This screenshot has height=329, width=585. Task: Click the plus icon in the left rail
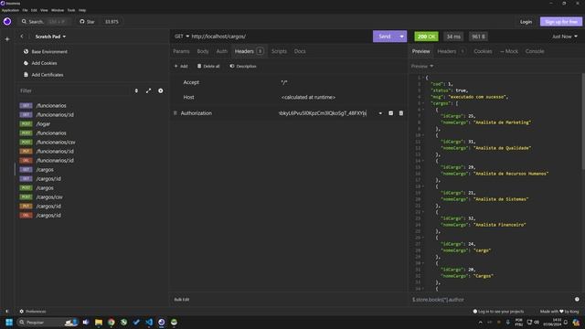pyautogui.click(x=7, y=38)
